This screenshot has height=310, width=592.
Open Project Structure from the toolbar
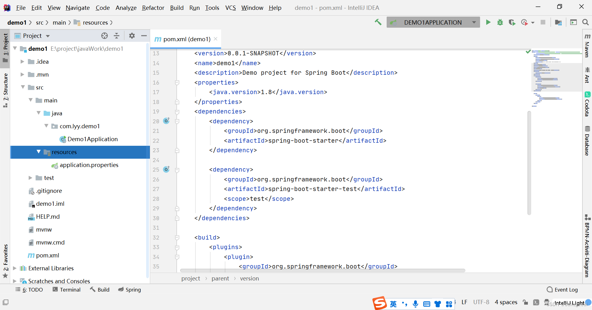coord(558,22)
